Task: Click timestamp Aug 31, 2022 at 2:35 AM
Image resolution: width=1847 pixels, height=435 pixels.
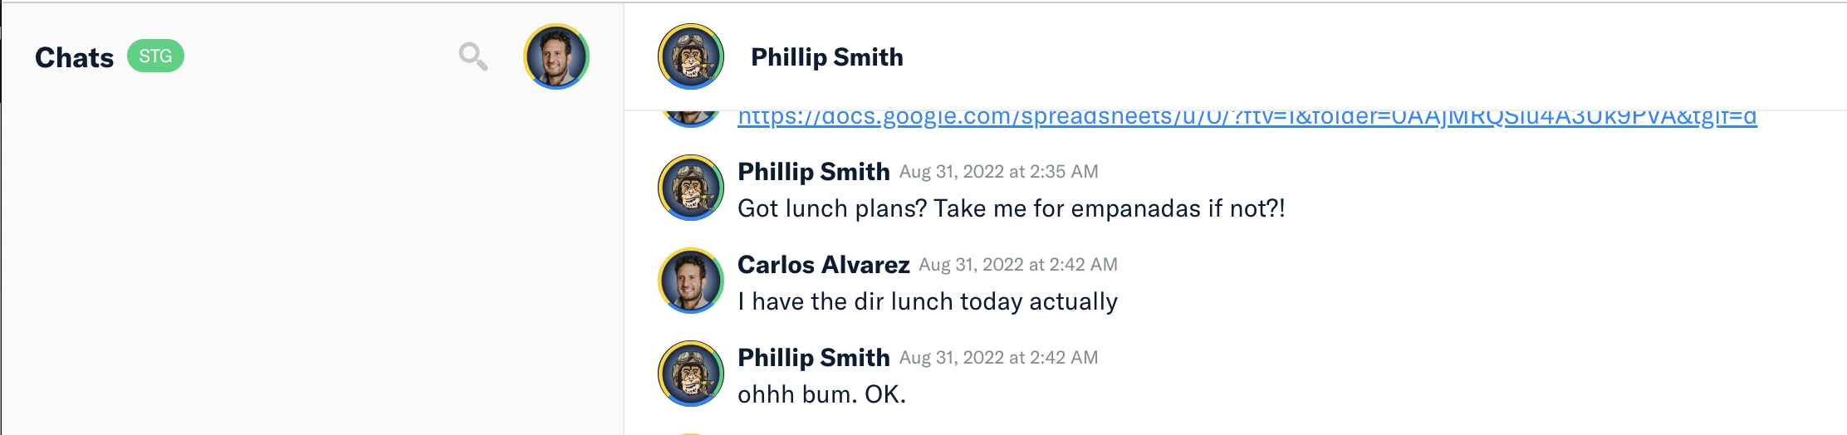Action: click(999, 172)
